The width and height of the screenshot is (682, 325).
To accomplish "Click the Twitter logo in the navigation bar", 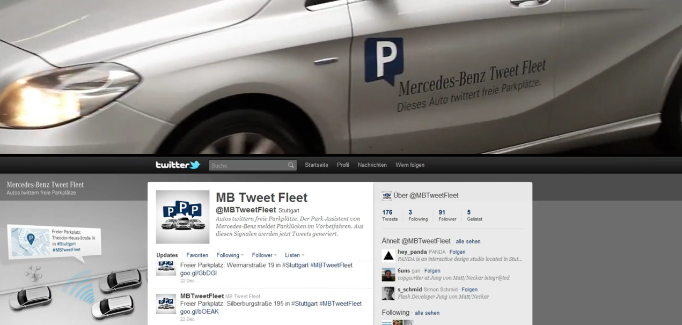I will tap(178, 165).
